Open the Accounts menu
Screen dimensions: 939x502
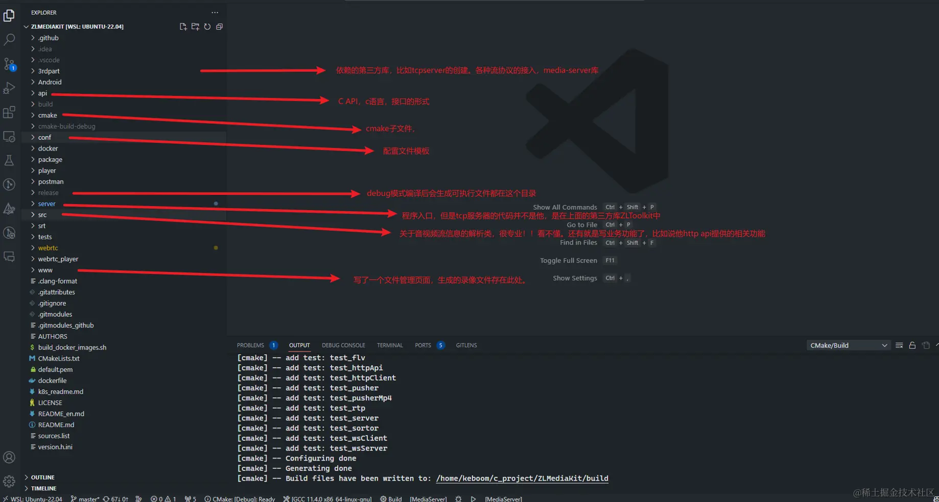9,458
